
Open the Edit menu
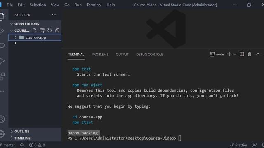[21, 5]
